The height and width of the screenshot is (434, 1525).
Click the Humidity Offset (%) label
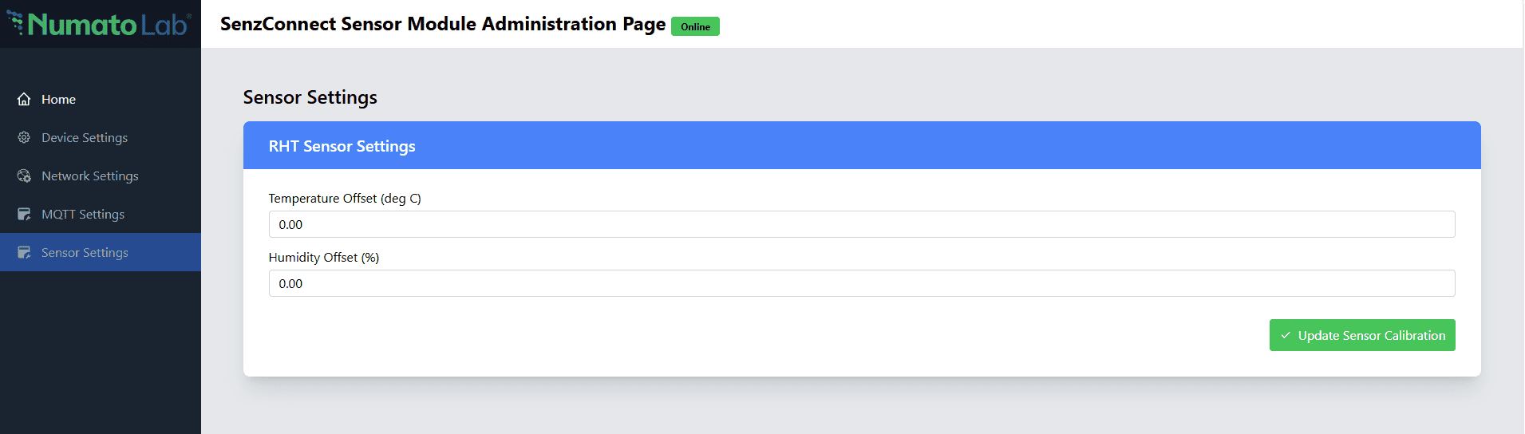click(x=324, y=258)
